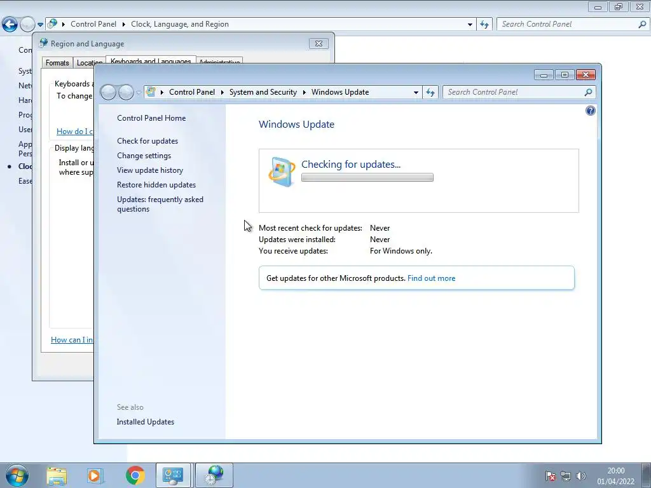Open View update history

[150, 170]
